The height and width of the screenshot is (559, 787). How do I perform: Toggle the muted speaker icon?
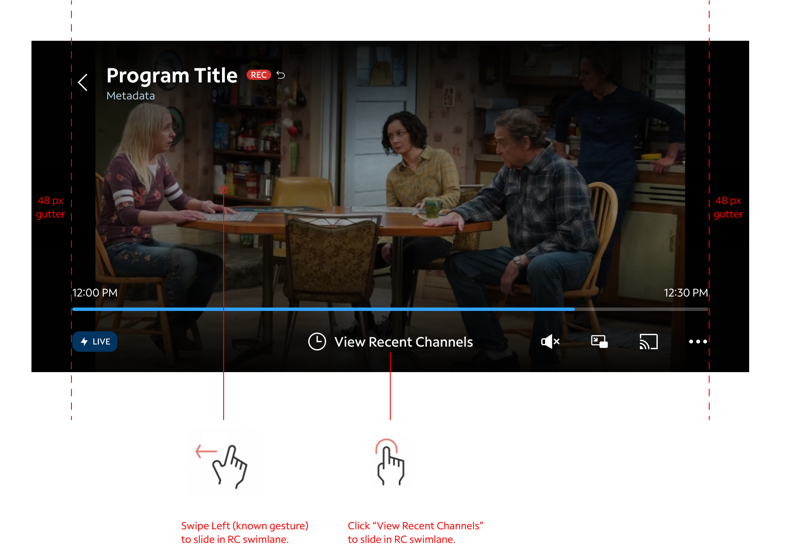[550, 342]
